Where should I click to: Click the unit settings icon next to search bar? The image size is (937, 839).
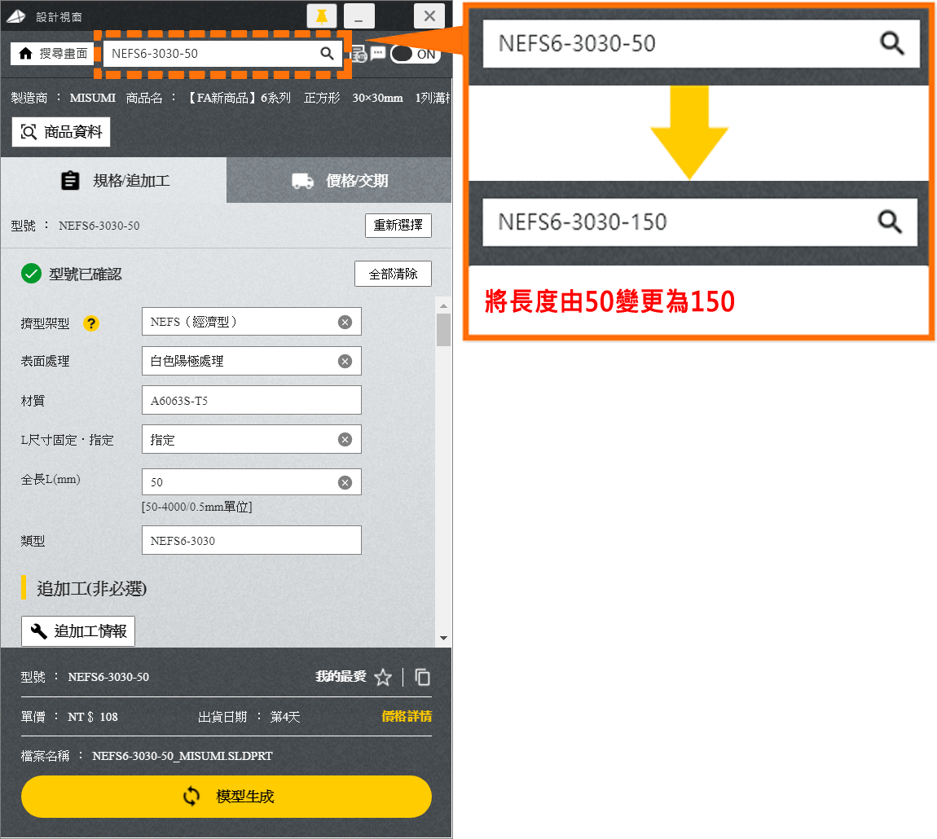(x=359, y=54)
